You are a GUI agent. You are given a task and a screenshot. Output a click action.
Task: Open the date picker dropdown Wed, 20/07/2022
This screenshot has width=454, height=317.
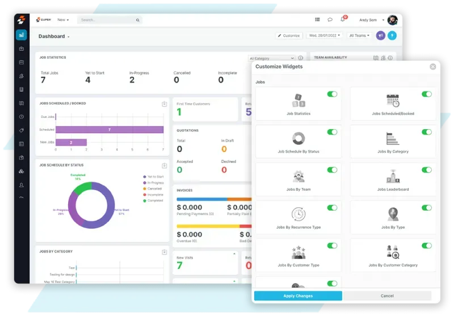[x=325, y=36]
